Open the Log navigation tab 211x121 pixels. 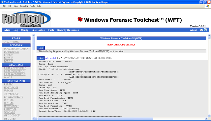click(15, 30)
